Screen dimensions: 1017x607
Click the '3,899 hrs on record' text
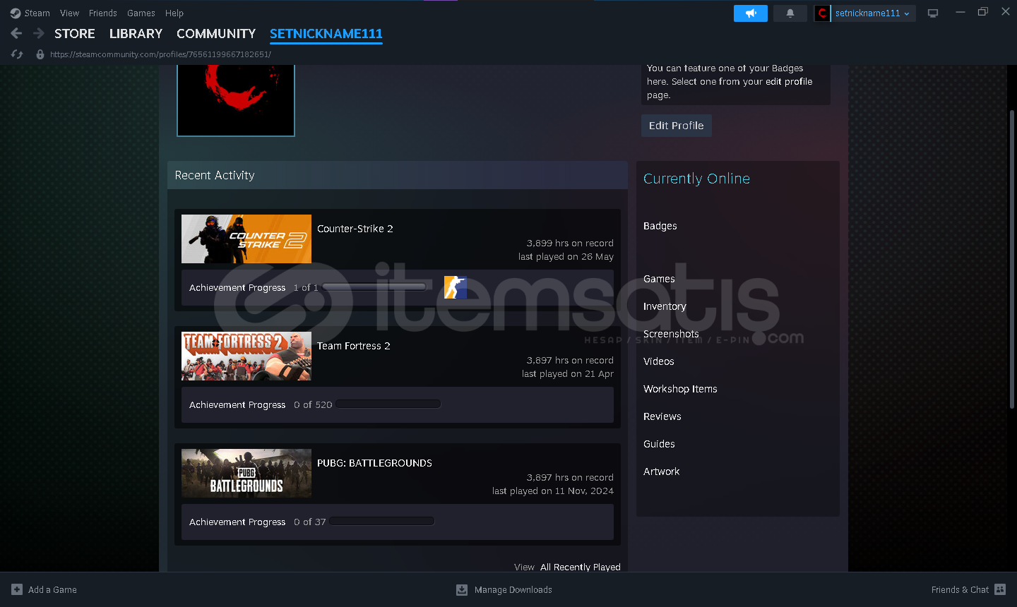tap(570, 244)
